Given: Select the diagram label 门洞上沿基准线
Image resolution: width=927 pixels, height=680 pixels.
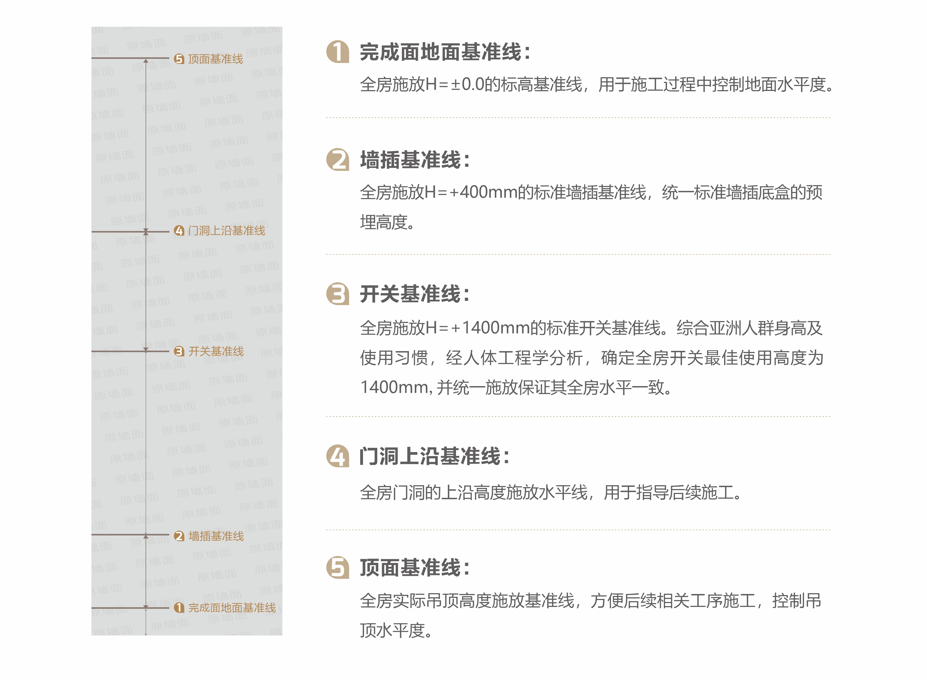Looking at the screenshot, I should [x=227, y=231].
